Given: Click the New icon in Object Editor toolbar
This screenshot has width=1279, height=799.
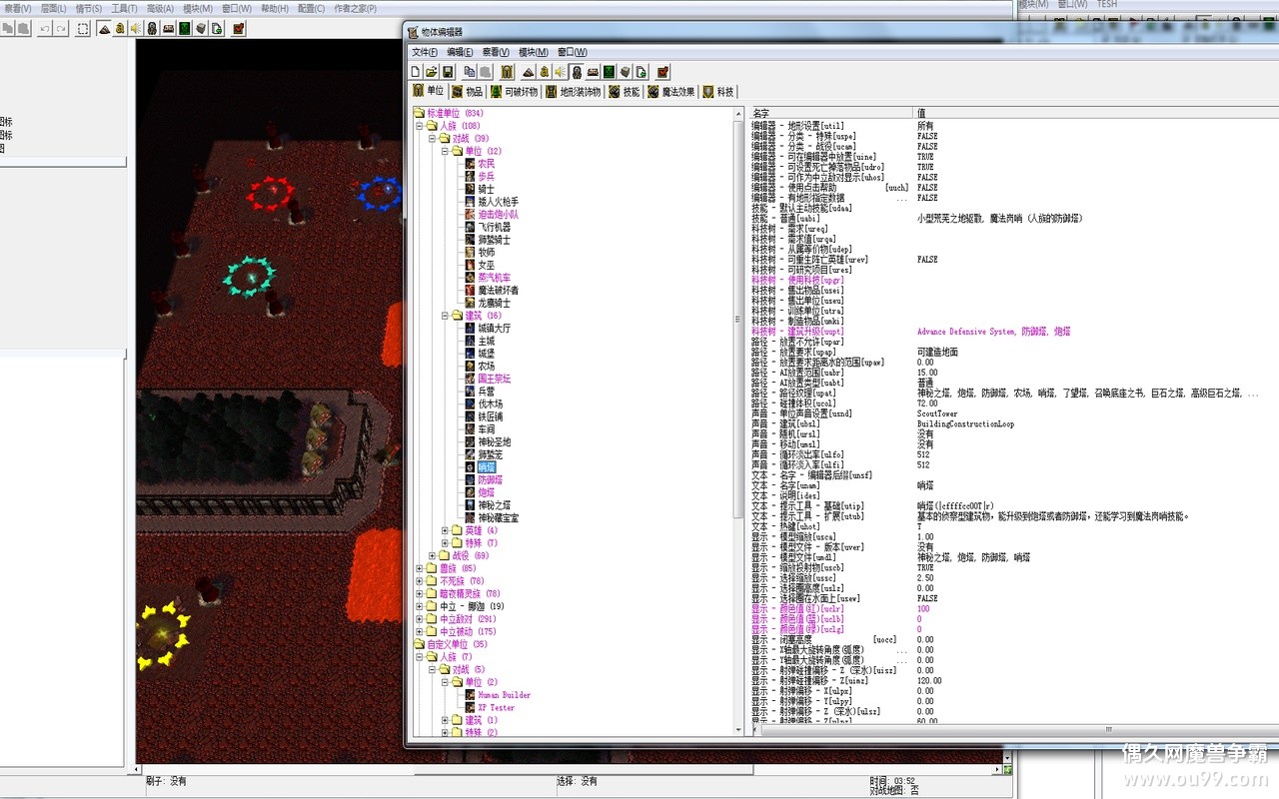Looking at the screenshot, I should (x=417, y=72).
